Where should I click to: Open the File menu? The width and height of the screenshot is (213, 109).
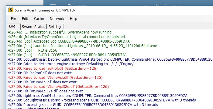pyautogui.click(x=13, y=19)
